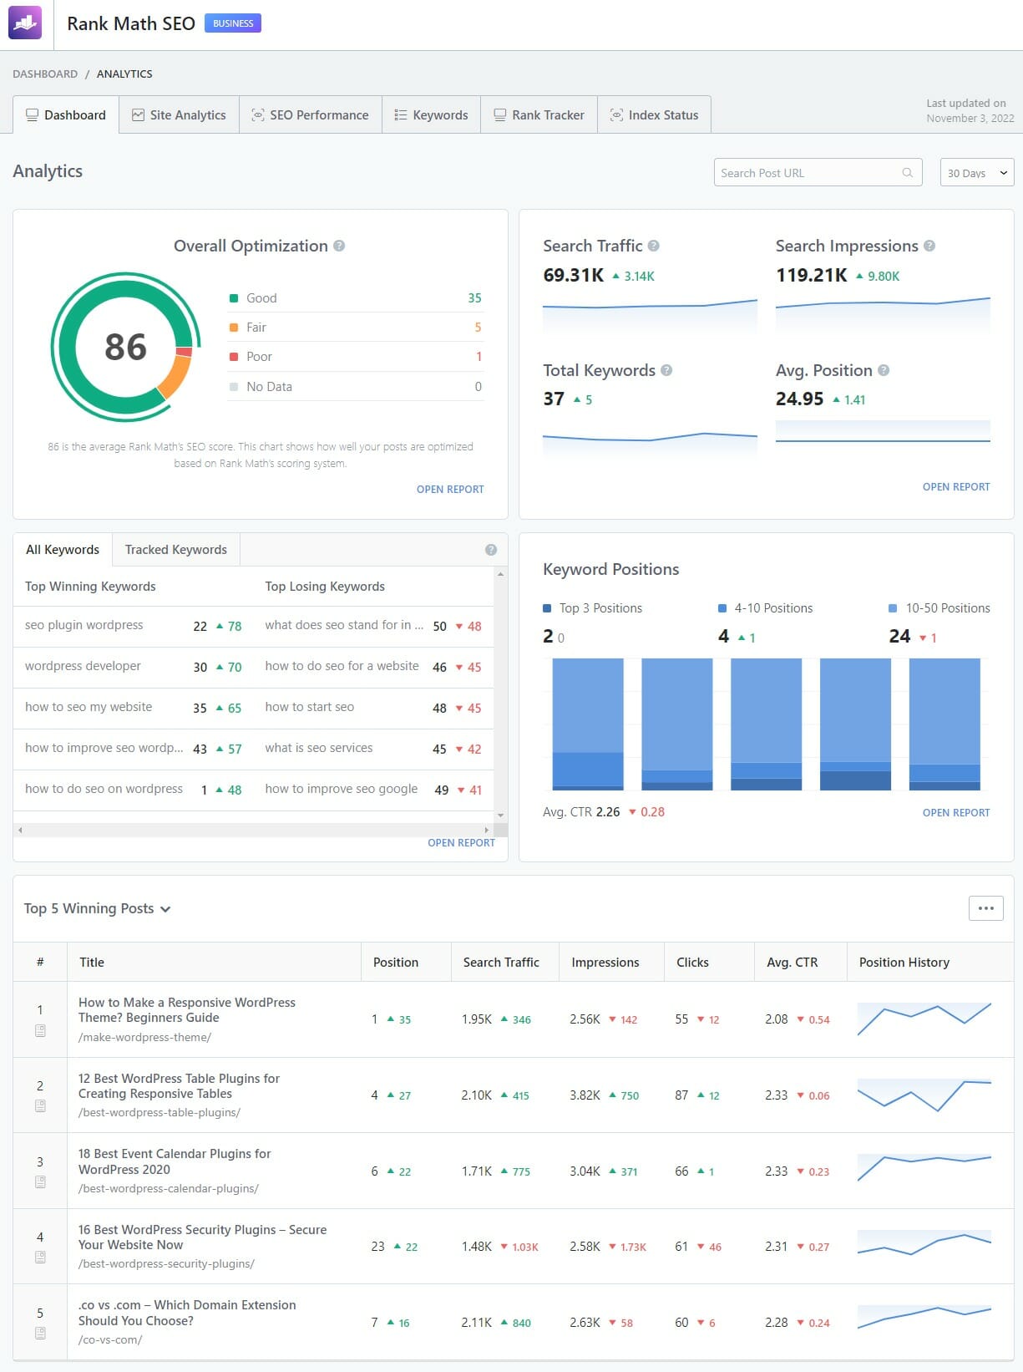Click the keywords list scroll up arrow
Image resolution: width=1023 pixels, height=1372 pixels.
click(x=500, y=574)
